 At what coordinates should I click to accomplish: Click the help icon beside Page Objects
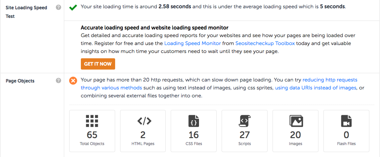[59, 80]
